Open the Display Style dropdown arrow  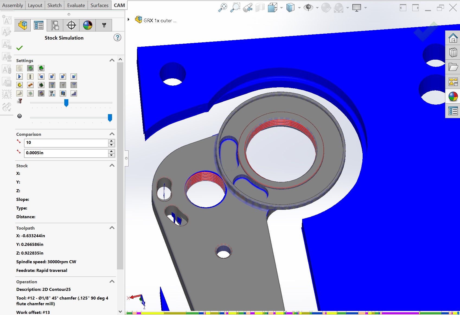click(299, 8)
